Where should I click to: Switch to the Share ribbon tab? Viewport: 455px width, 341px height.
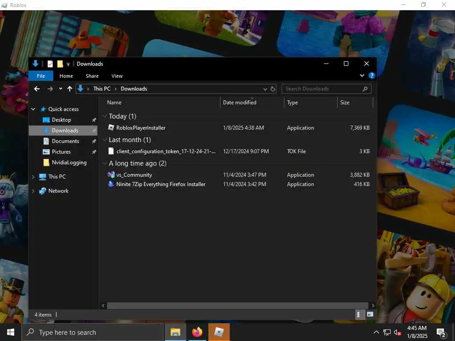click(x=92, y=76)
